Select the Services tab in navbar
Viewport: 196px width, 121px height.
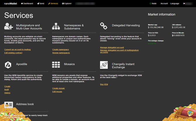[x=53, y=3]
